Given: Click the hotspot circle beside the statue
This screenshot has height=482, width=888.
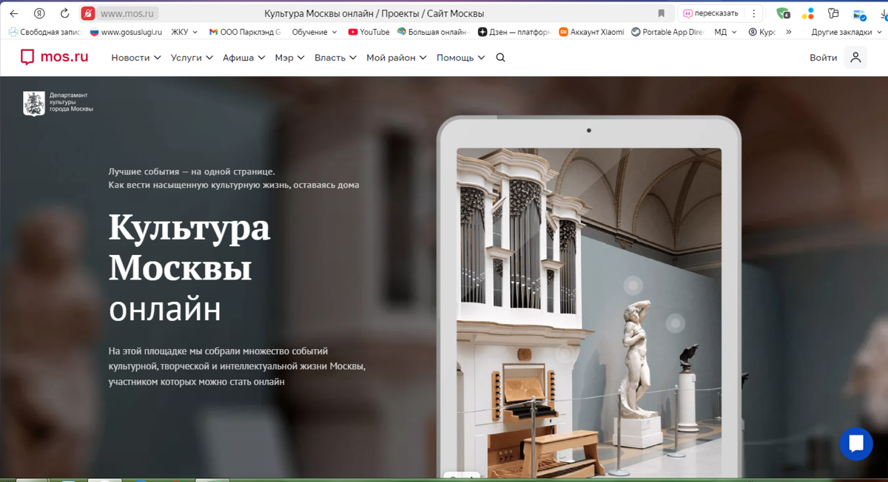Looking at the screenshot, I should tap(675, 323).
